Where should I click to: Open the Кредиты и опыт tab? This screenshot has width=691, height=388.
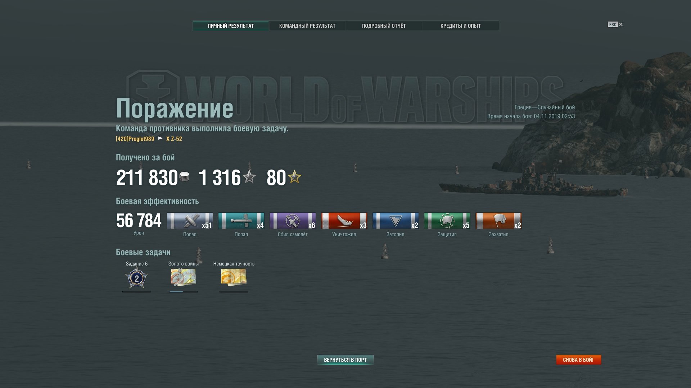[x=460, y=26]
